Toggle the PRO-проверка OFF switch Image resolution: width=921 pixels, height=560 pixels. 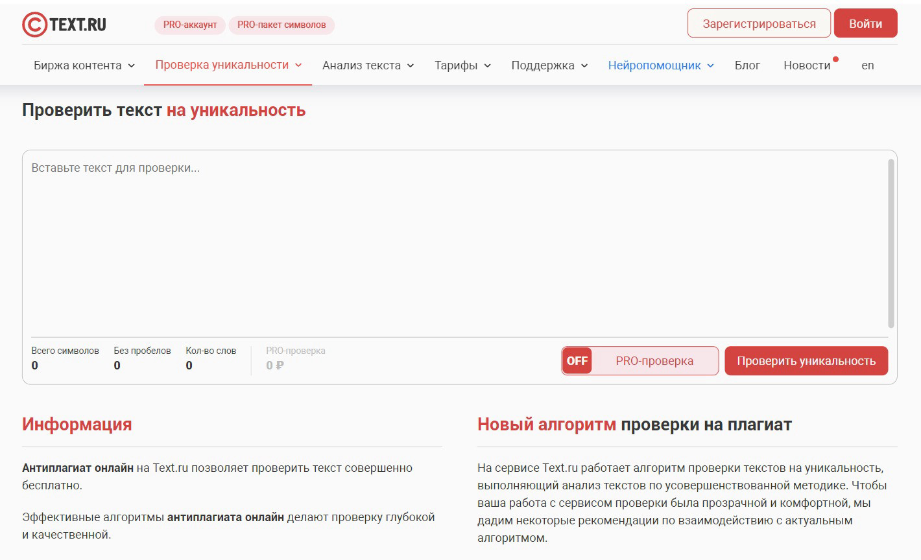coord(640,361)
